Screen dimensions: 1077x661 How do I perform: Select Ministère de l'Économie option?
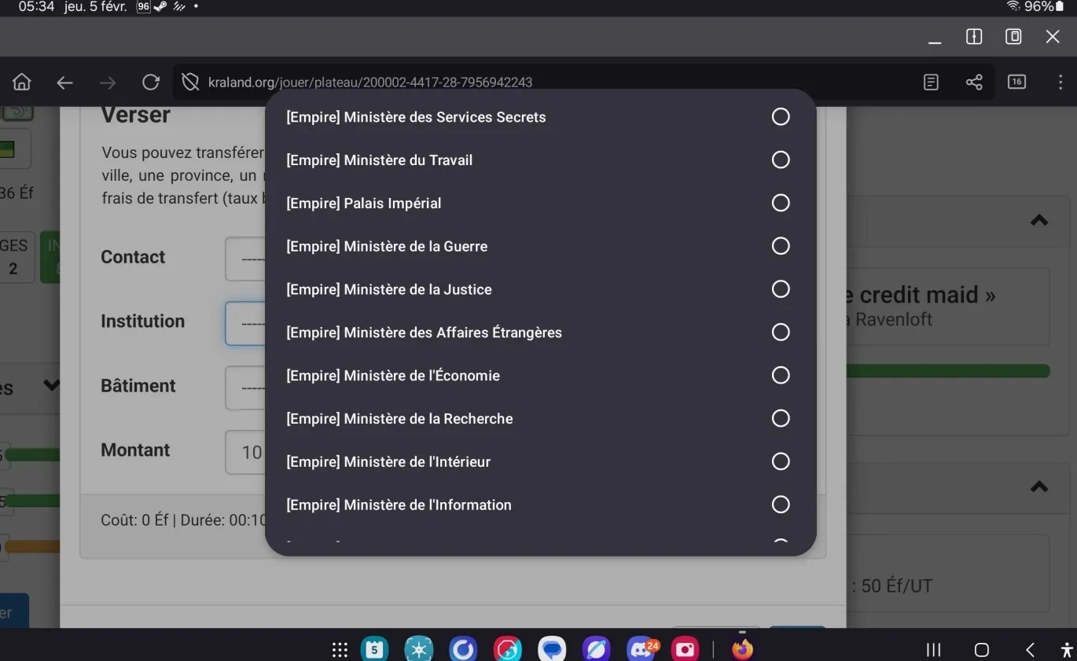point(540,376)
